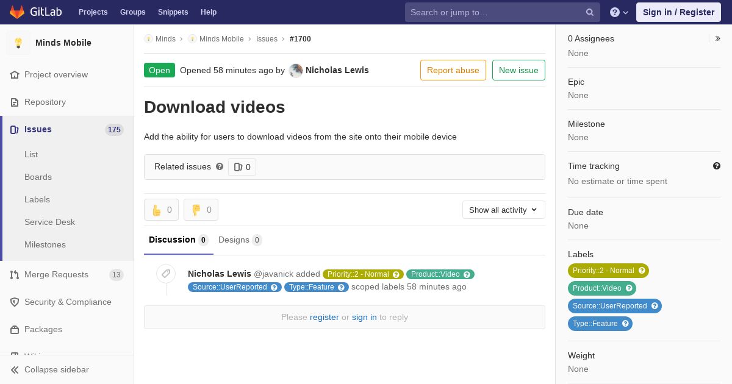Screen dimensions: 732x384
Task: Click the Minds breadcrumb link
Action: pos(165,39)
